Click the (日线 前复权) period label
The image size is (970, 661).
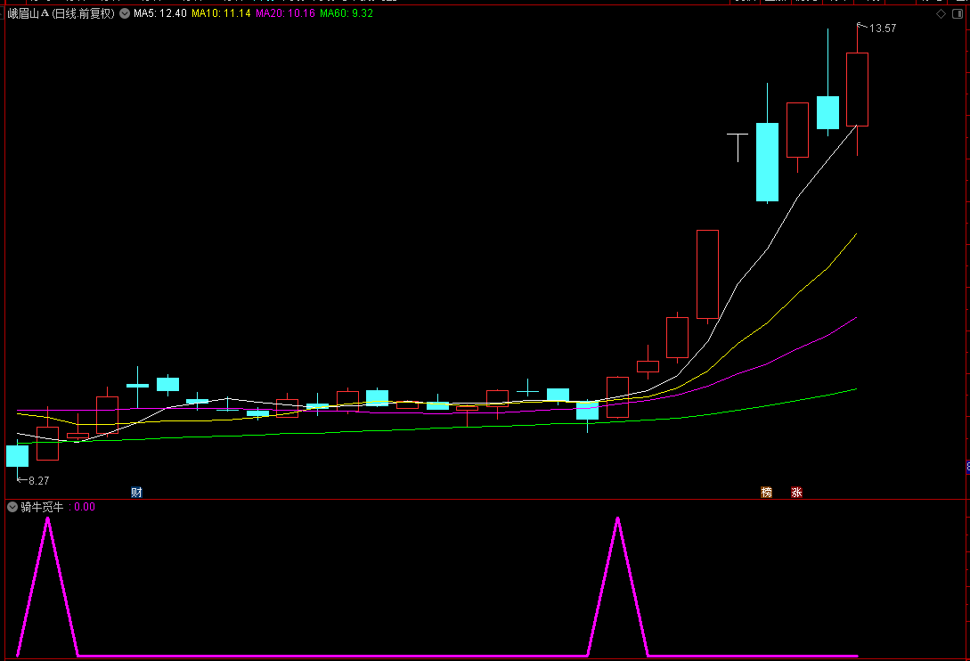(84, 13)
